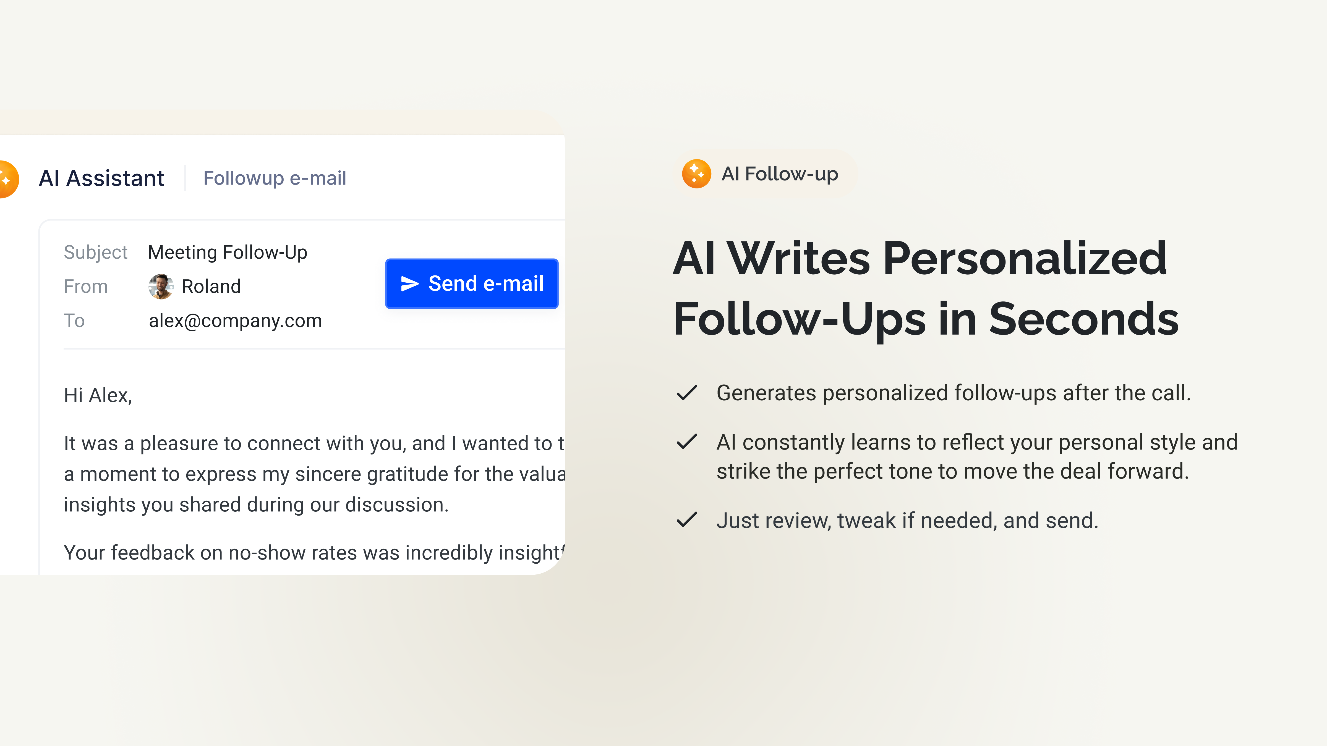
Task: Click the 'AI Writes Personalized Follow-Ups' headline
Action: 925,288
